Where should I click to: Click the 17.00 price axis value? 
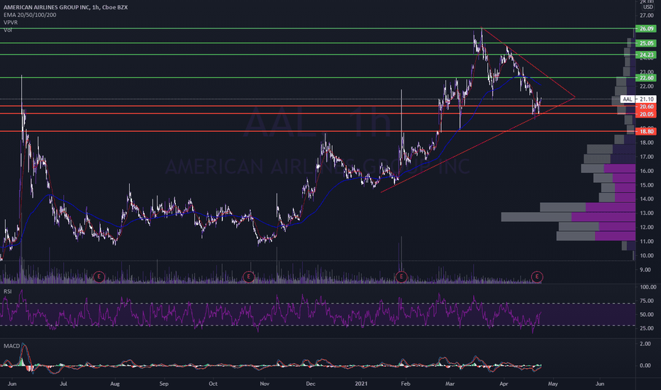click(x=647, y=157)
